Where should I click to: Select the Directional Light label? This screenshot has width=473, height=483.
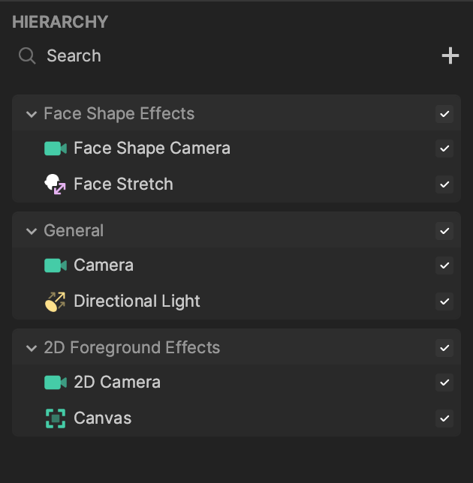[x=137, y=301]
